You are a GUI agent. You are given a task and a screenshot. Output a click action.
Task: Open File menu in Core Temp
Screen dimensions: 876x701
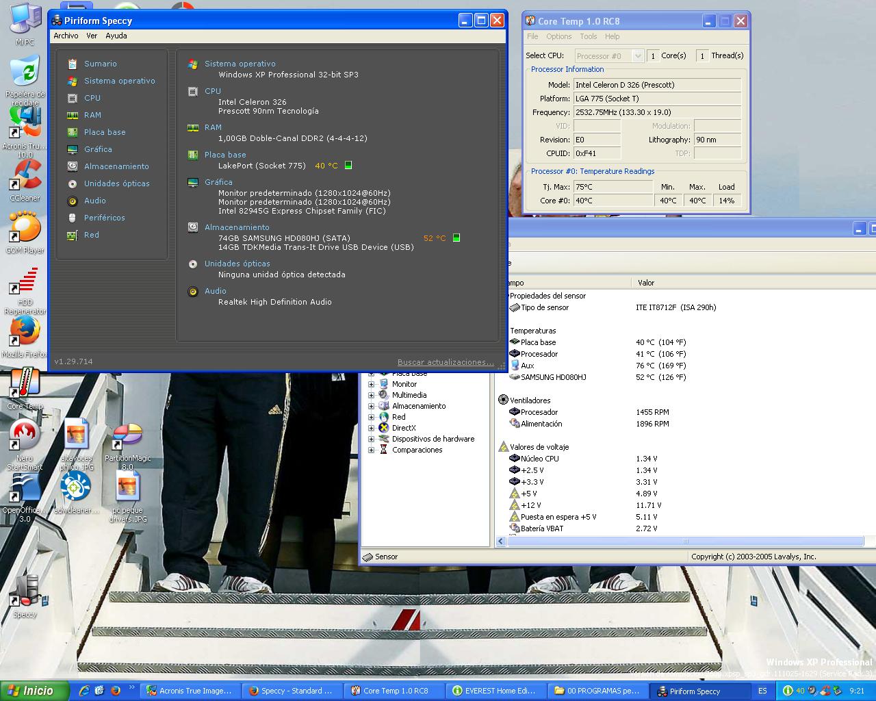532,36
